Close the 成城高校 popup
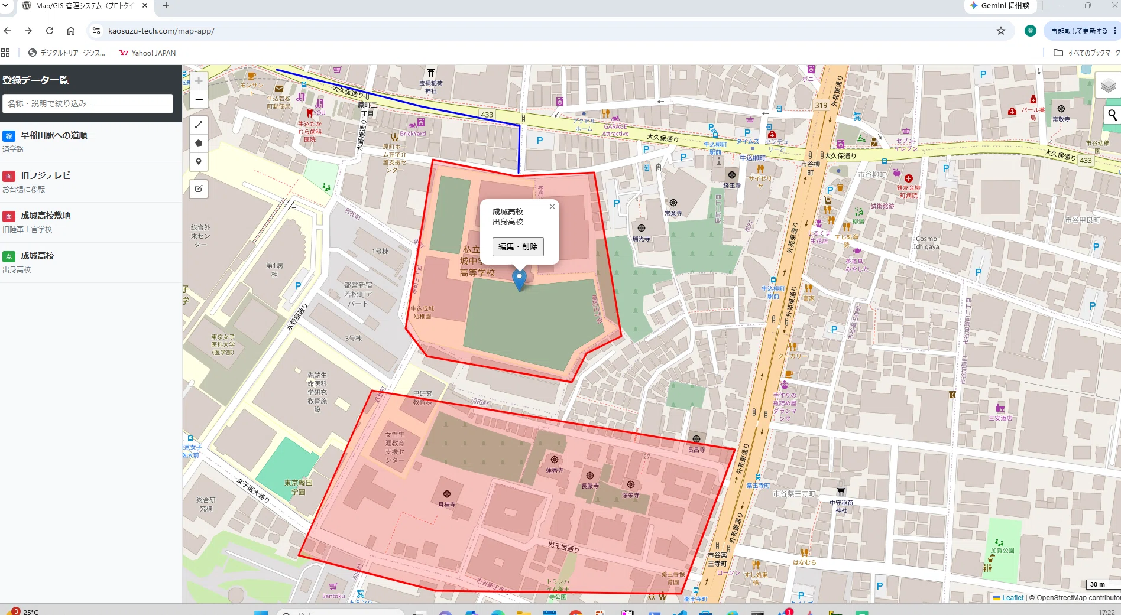Viewport: 1121px width, 615px height. coord(552,206)
